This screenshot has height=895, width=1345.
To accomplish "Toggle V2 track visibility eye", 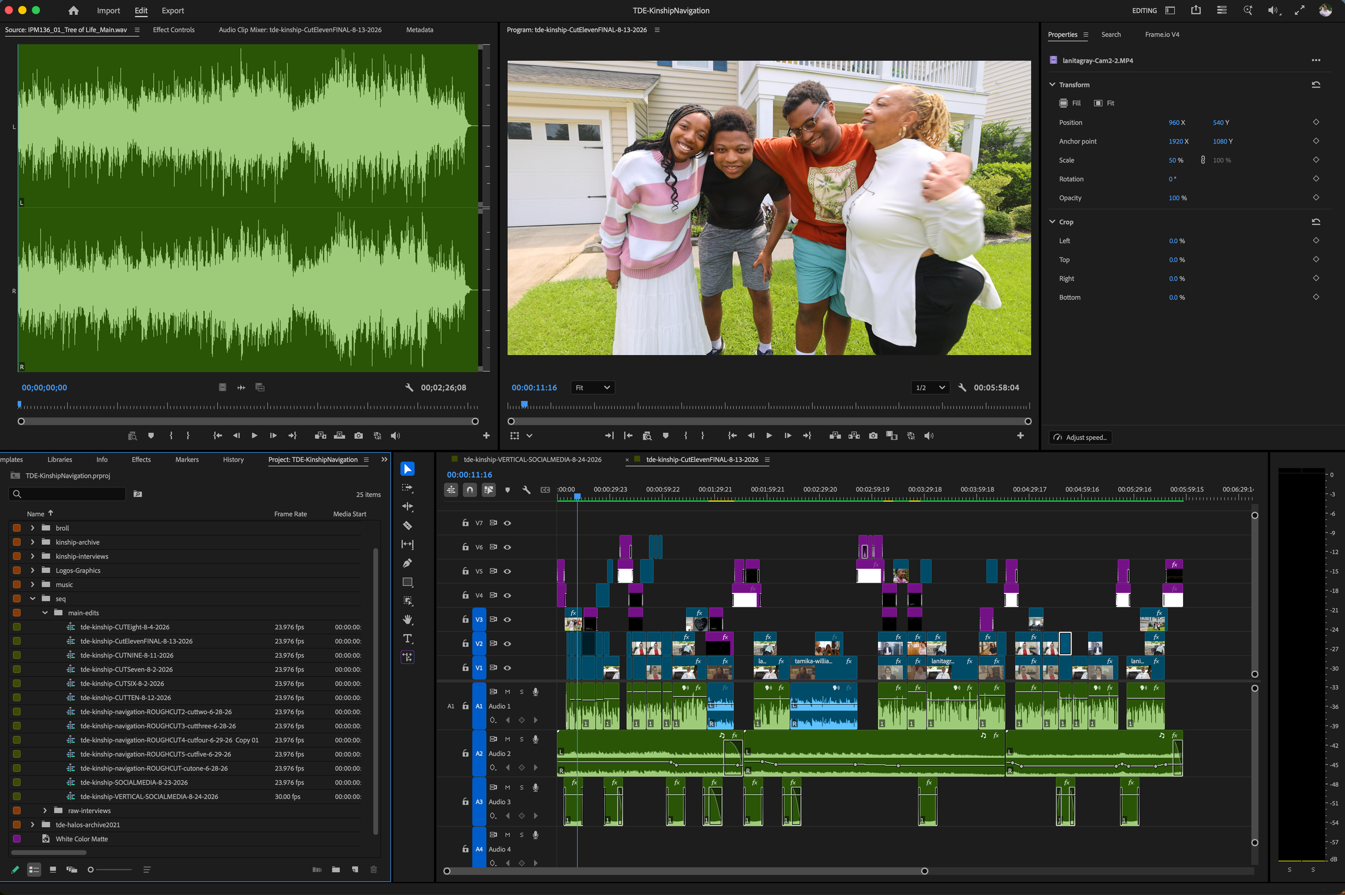I will pos(507,643).
